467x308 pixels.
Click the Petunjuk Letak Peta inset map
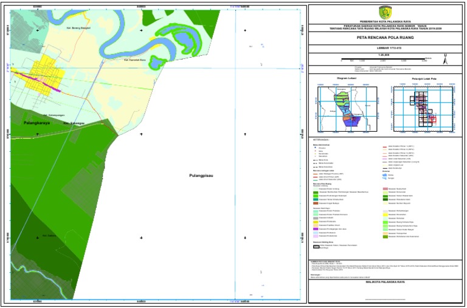click(x=423, y=108)
